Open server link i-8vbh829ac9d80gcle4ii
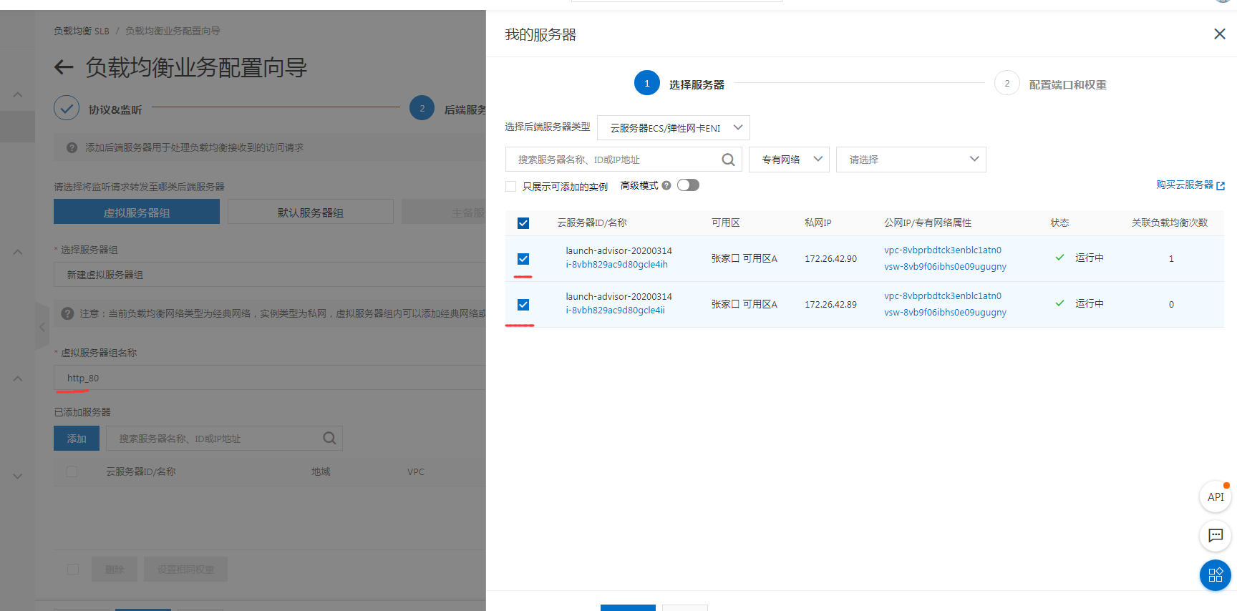 pos(616,311)
